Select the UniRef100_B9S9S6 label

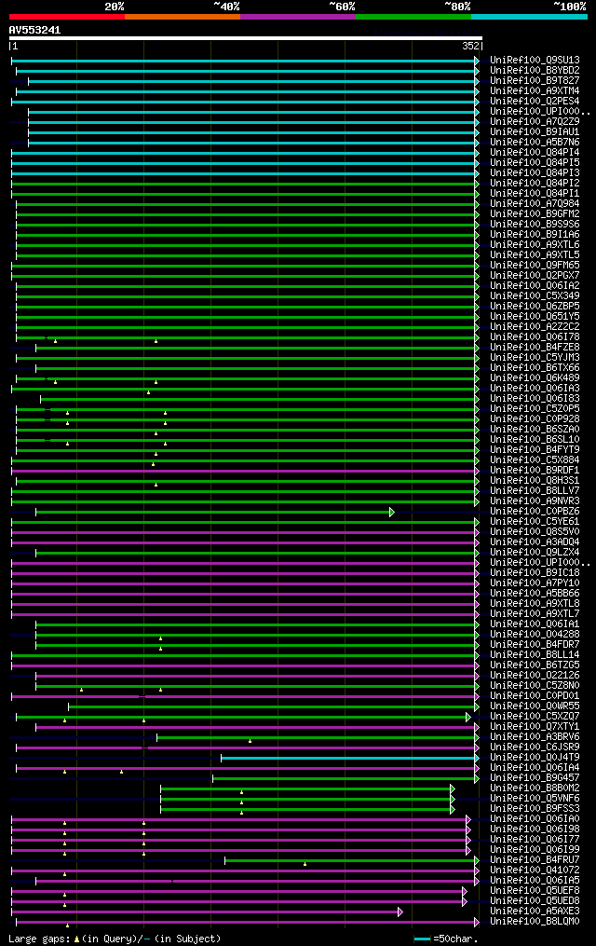pyautogui.click(x=535, y=225)
